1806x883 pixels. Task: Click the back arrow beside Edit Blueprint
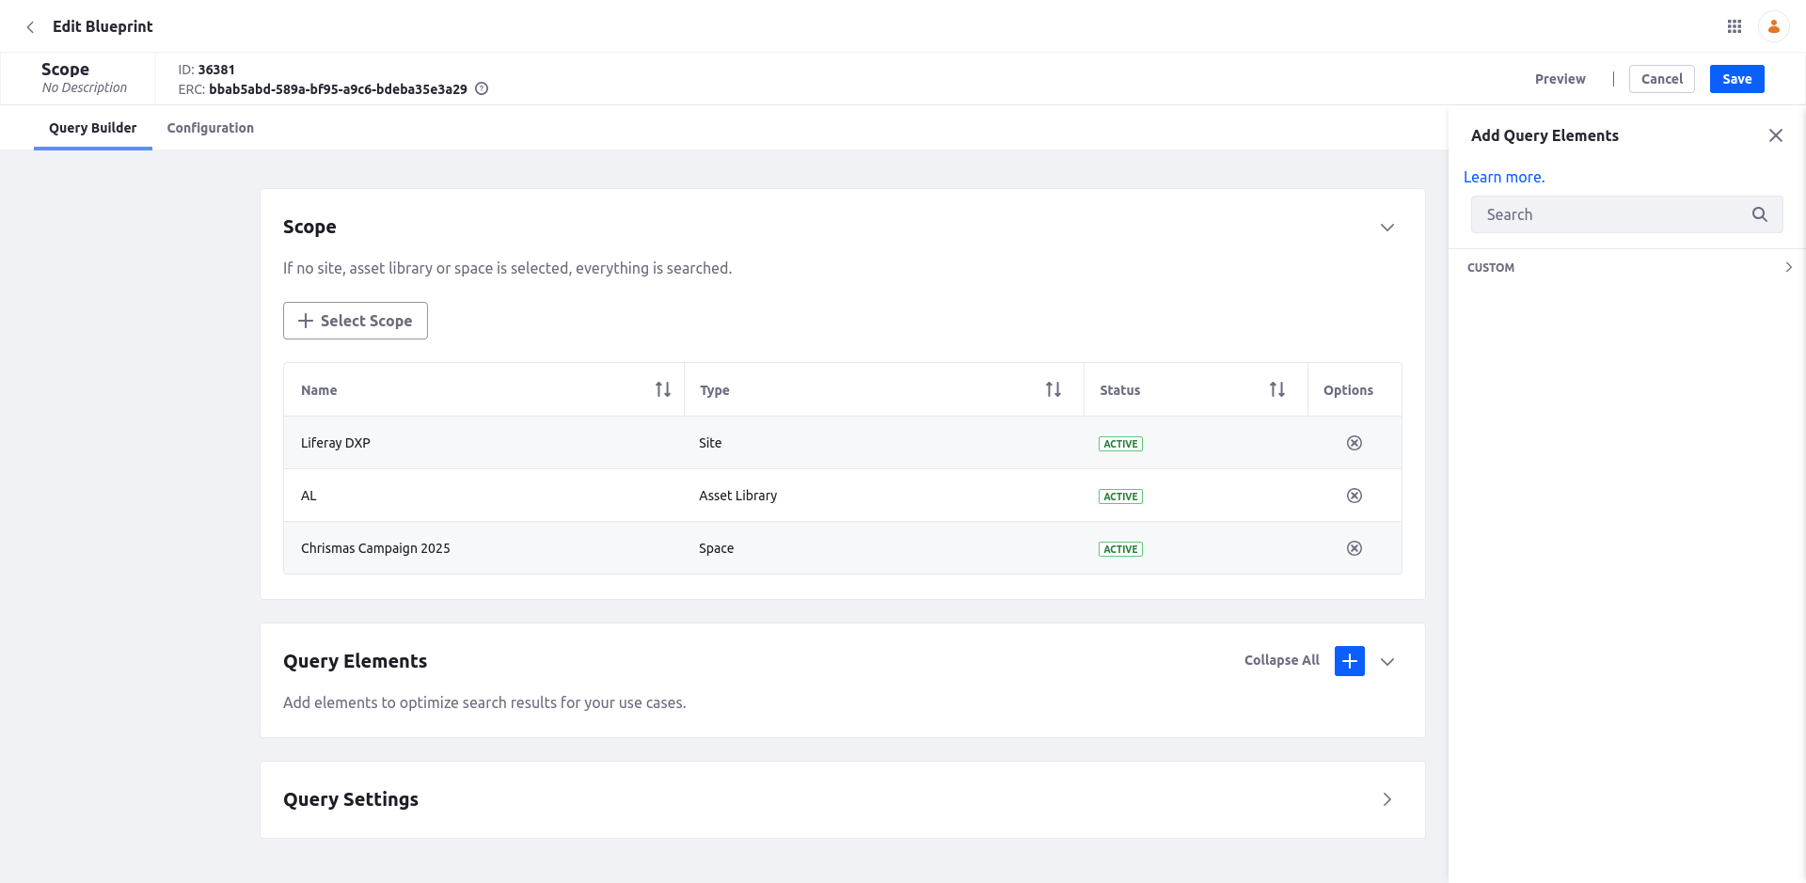(30, 27)
